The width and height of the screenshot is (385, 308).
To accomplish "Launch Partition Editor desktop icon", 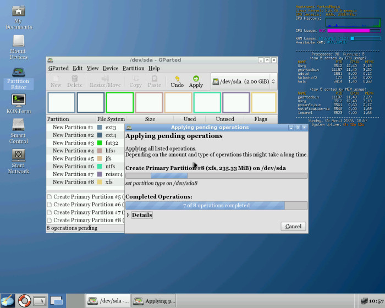I will [x=18, y=78].
